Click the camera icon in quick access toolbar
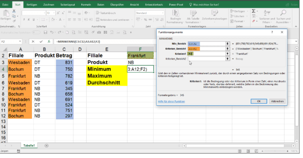Image resolution: width=303 pixels, height=158 pixels. pyautogui.click(x=99, y=32)
